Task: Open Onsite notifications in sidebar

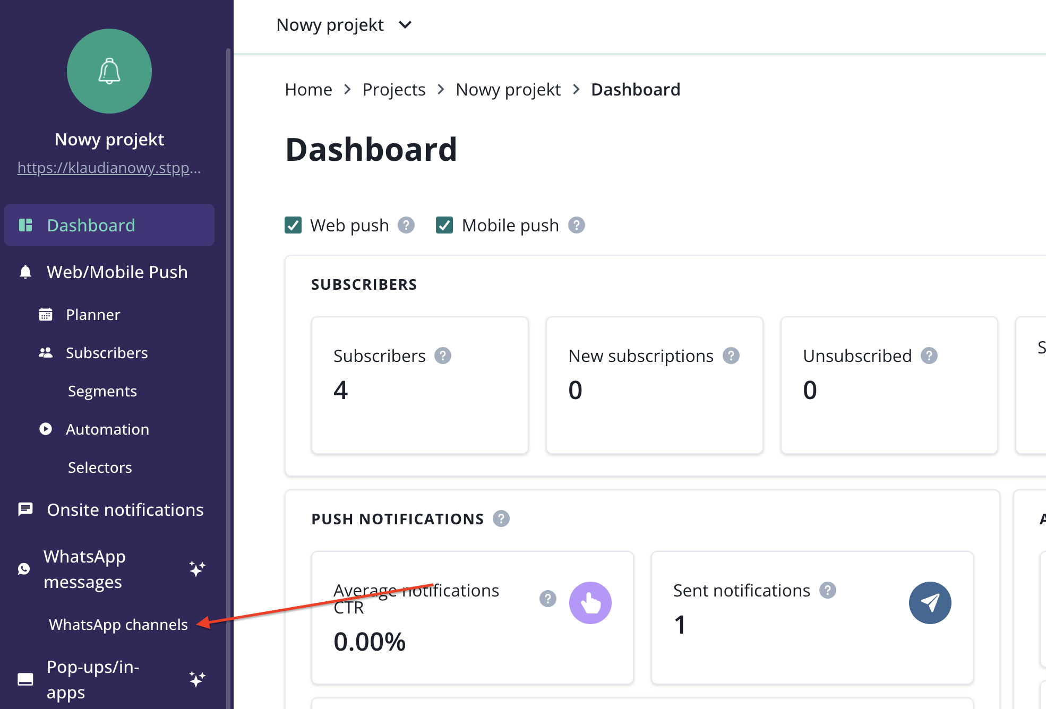Action: coord(125,509)
